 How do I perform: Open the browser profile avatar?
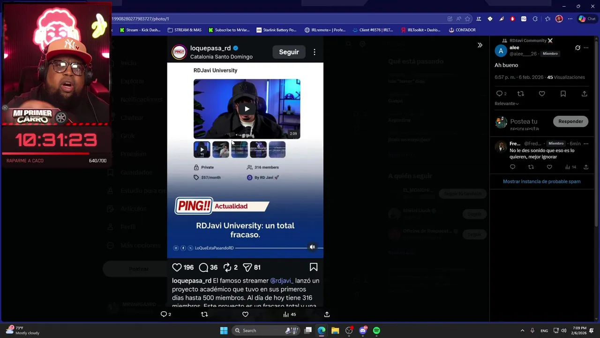tap(559, 19)
